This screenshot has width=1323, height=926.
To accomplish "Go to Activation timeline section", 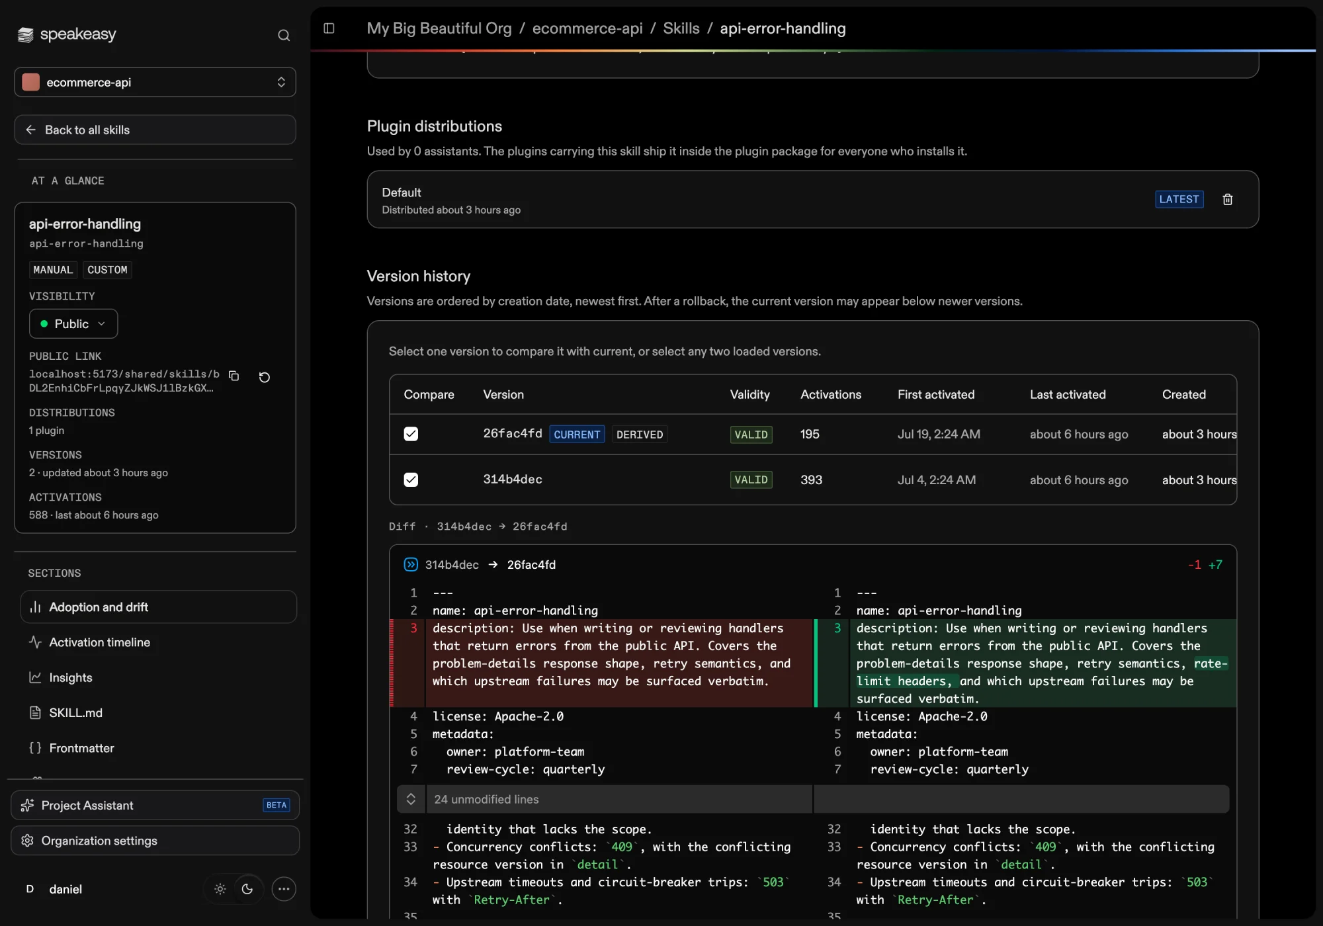I will click(x=159, y=642).
